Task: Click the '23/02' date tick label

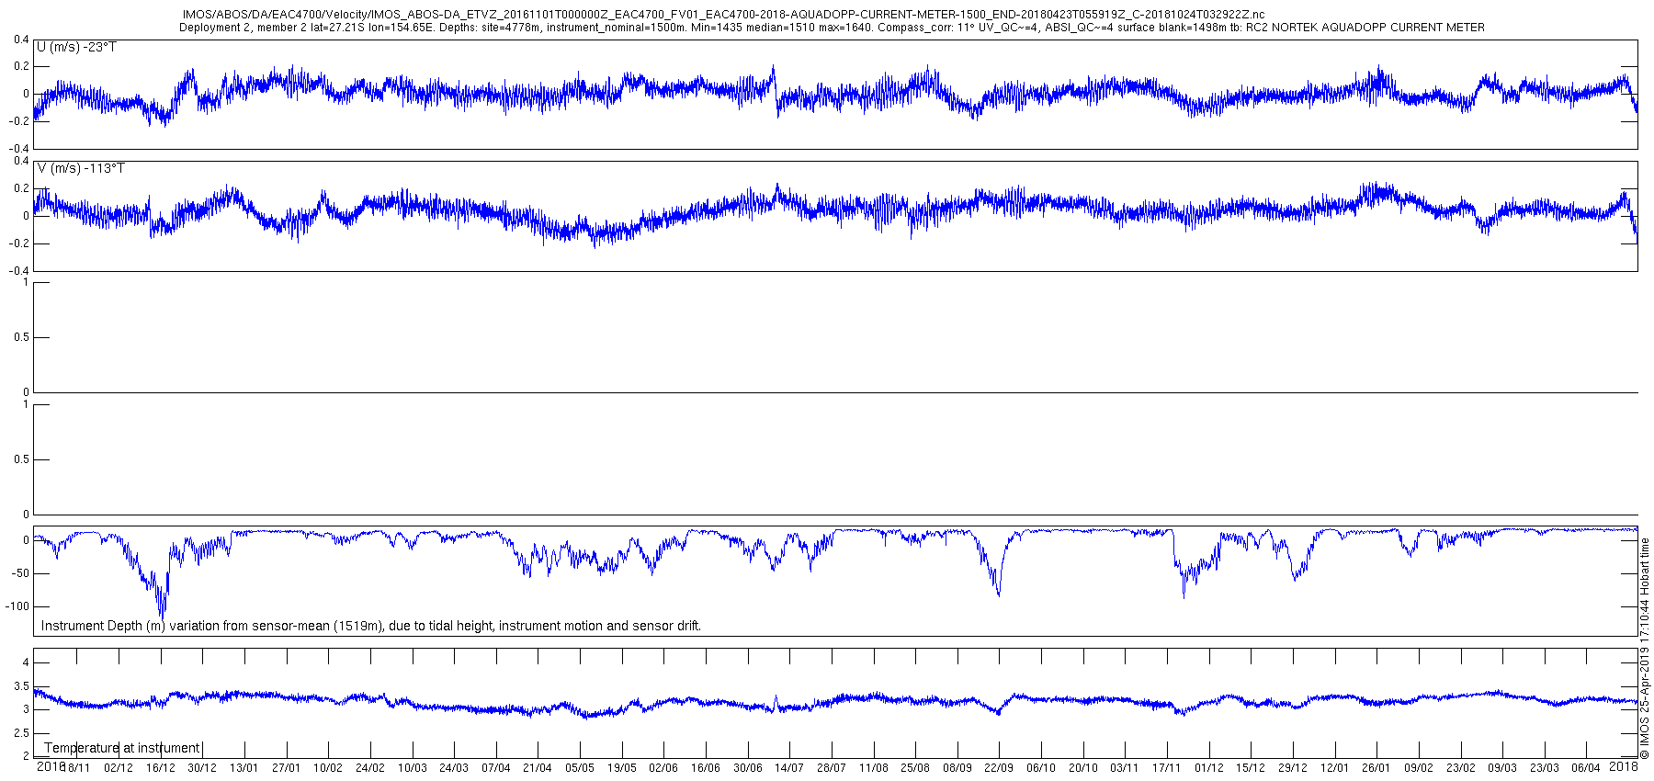Action: pyautogui.click(x=1461, y=767)
